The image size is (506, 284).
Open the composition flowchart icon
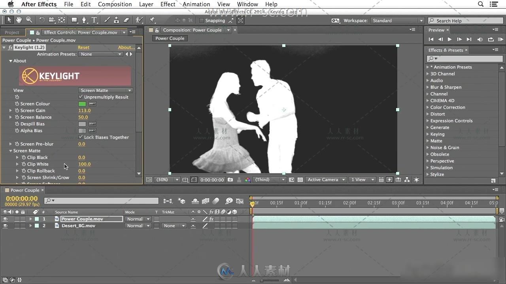point(407,179)
